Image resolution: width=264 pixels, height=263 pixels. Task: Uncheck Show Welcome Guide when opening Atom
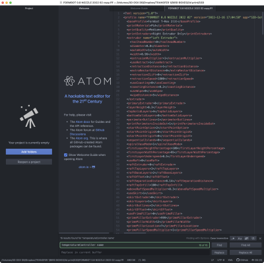pyautogui.click(x=65, y=155)
